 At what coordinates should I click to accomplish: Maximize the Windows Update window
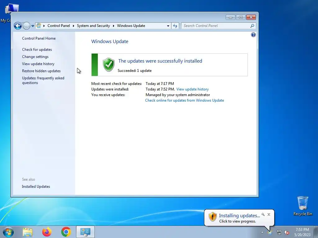point(241,17)
